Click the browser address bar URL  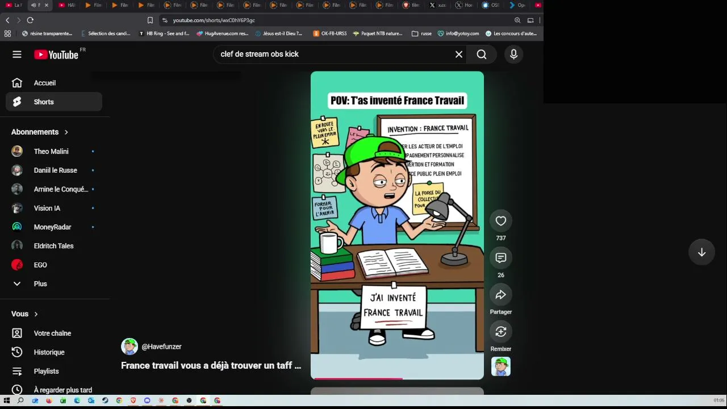(214, 20)
